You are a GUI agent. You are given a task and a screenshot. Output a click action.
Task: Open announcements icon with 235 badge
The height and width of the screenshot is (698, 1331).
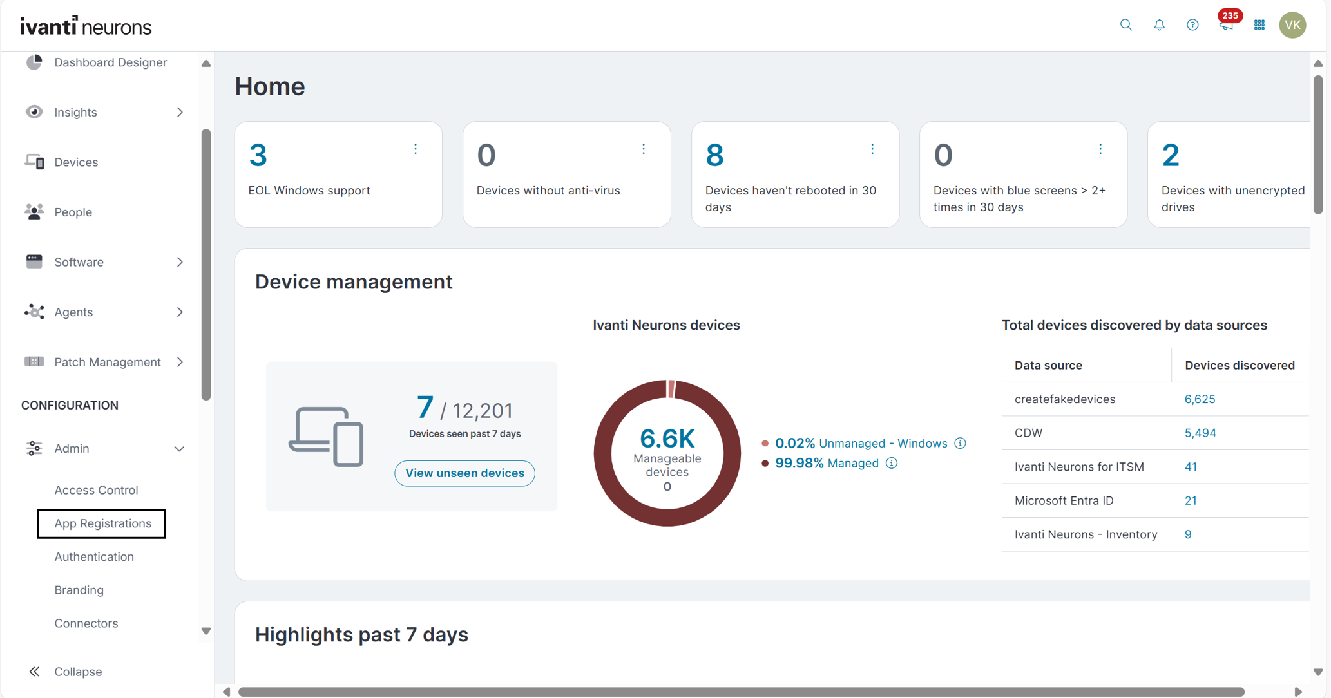click(1226, 24)
